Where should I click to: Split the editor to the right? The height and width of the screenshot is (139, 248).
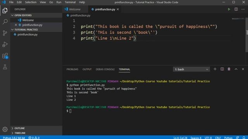point(236,9)
